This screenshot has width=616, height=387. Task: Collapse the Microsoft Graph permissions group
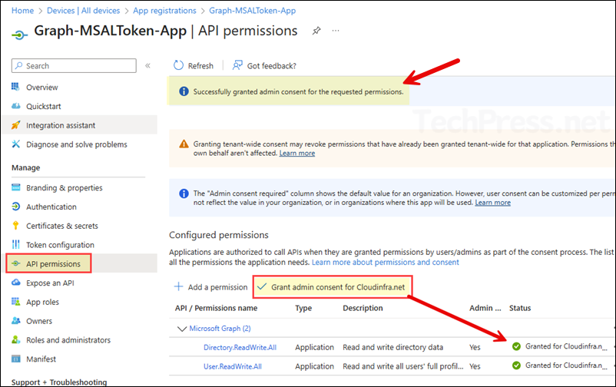tap(182, 329)
